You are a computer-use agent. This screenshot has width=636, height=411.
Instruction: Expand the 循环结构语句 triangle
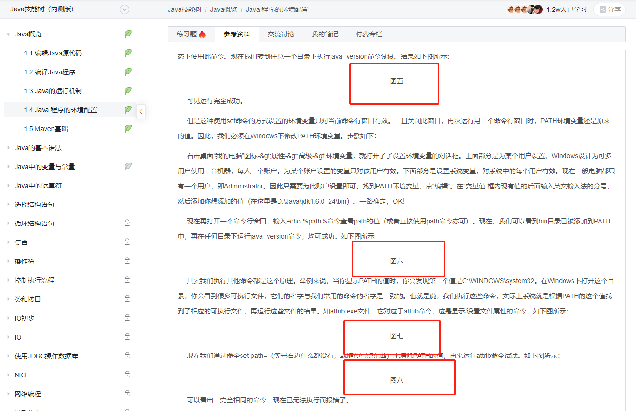click(8, 223)
